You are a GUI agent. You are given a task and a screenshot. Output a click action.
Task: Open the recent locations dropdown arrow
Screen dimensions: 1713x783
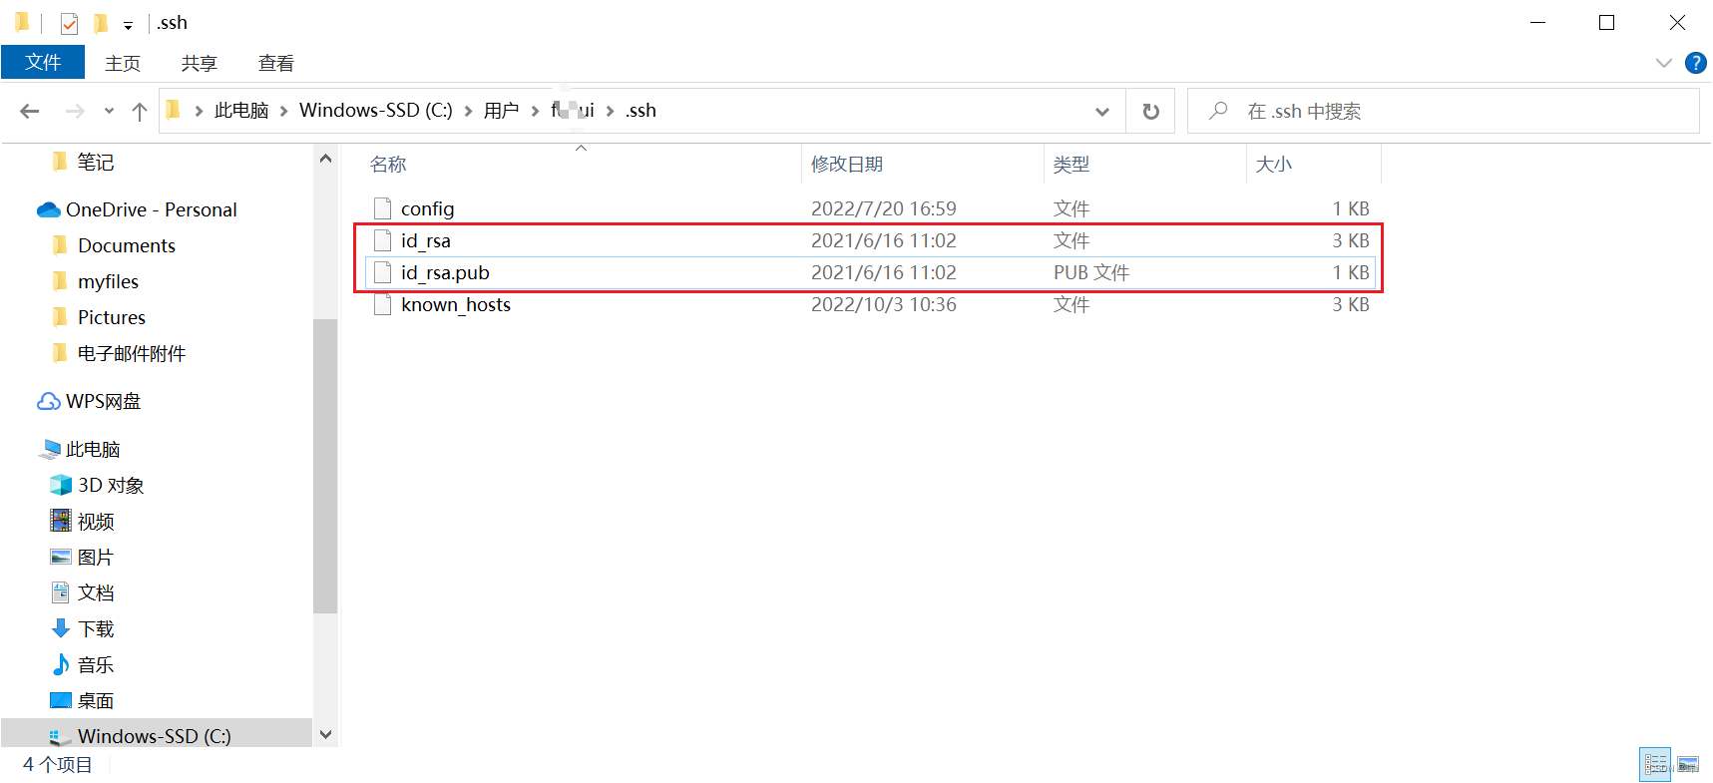(109, 111)
